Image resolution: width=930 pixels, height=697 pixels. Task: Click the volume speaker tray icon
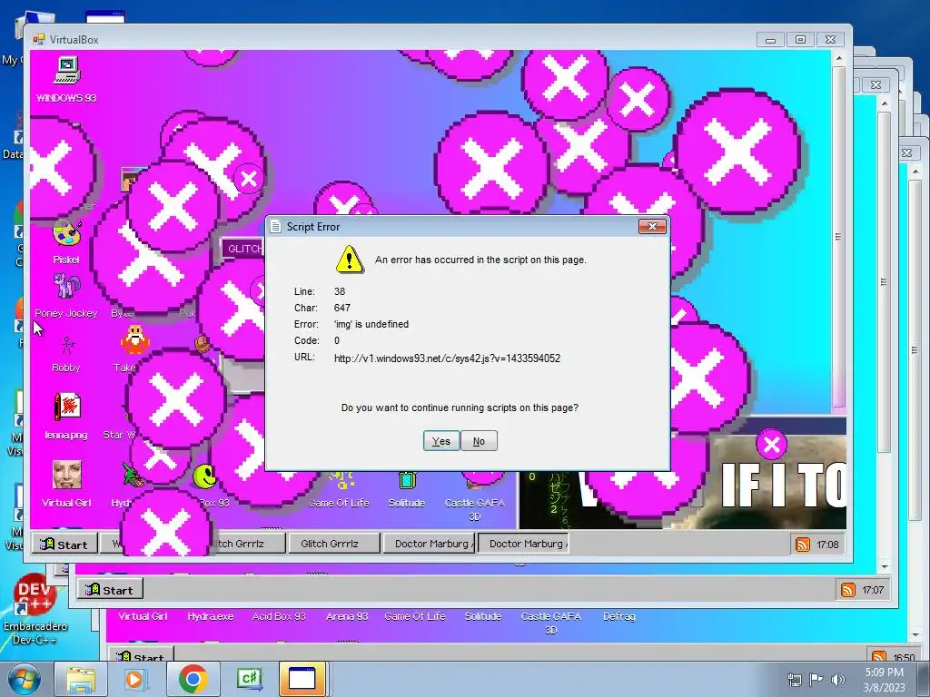click(838, 680)
